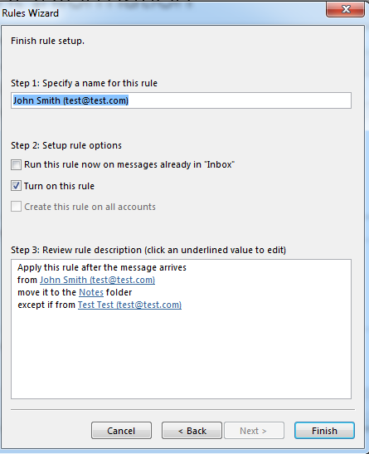Image resolution: width=369 pixels, height=454 pixels.
Task: Click the 'Create this rule on all accounts' label
Action: pos(90,207)
